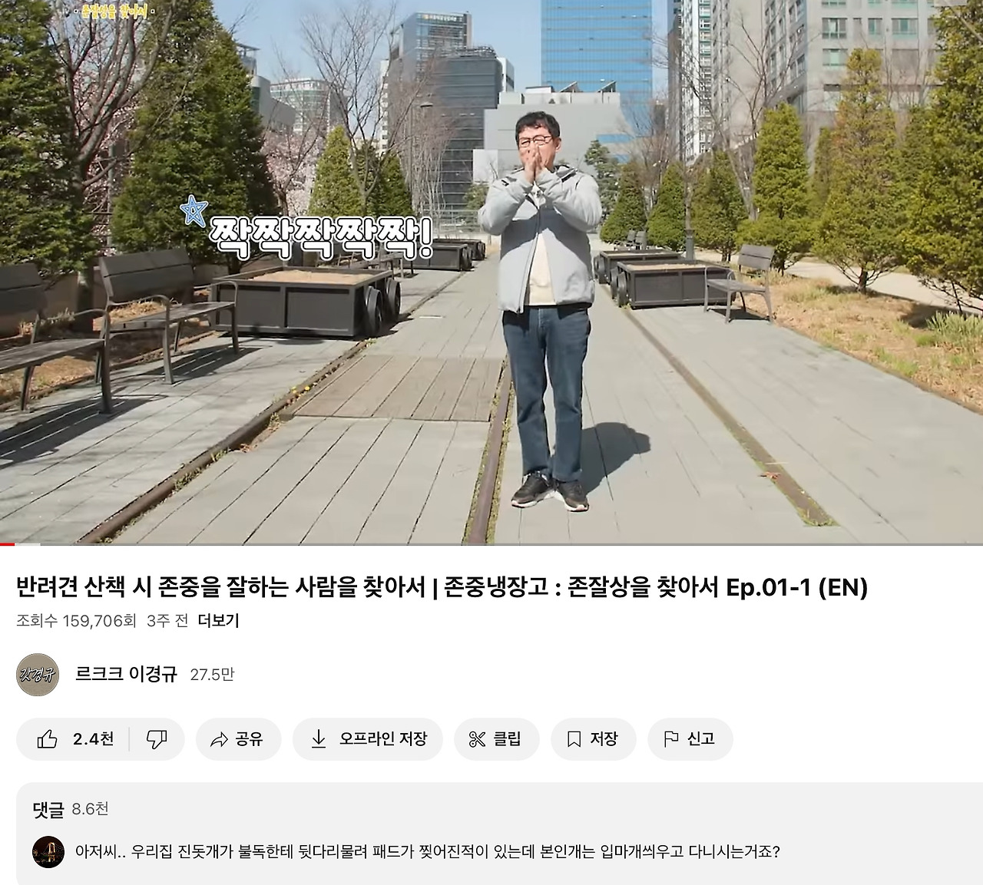Click the offline download arrow icon
The height and width of the screenshot is (885, 983).
pyautogui.click(x=318, y=739)
